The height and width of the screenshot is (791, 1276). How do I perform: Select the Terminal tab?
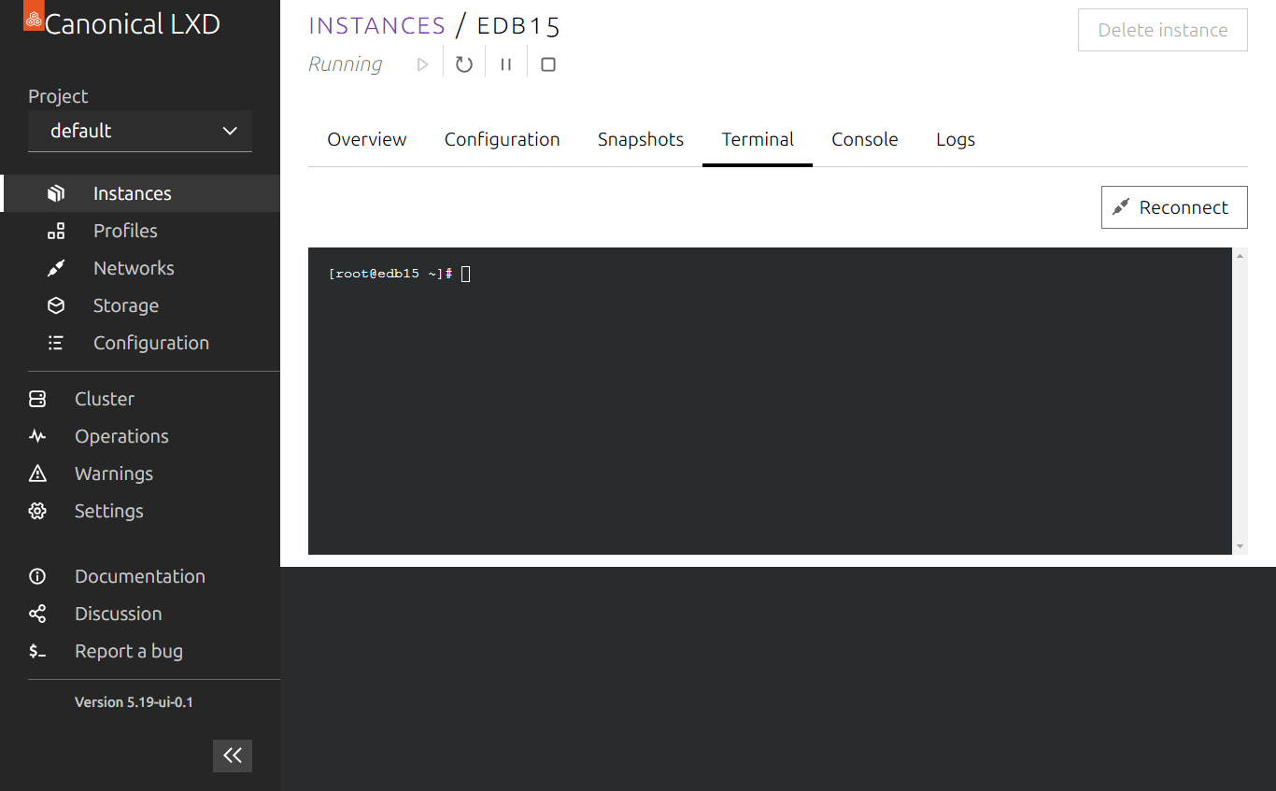[758, 139]
